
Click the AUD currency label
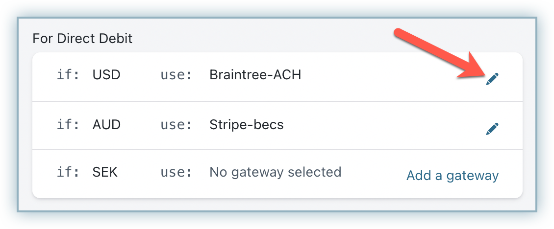(x=106, y=125)
